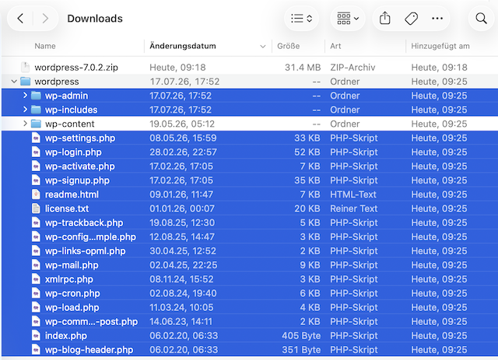Screen dimensions: 498x360
Task: Click the 351 Byte size value
Action: [x=301, y=350]
